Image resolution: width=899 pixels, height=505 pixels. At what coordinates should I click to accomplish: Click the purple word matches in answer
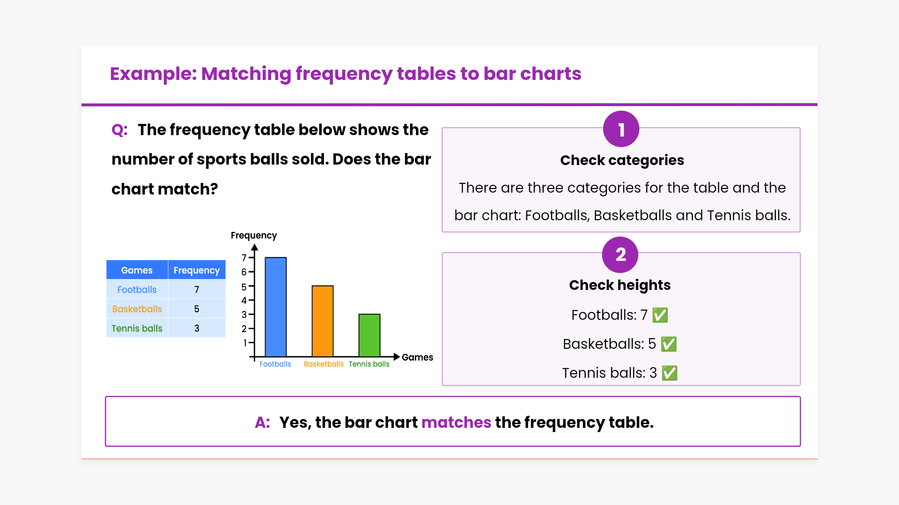[x=456, y=423]
